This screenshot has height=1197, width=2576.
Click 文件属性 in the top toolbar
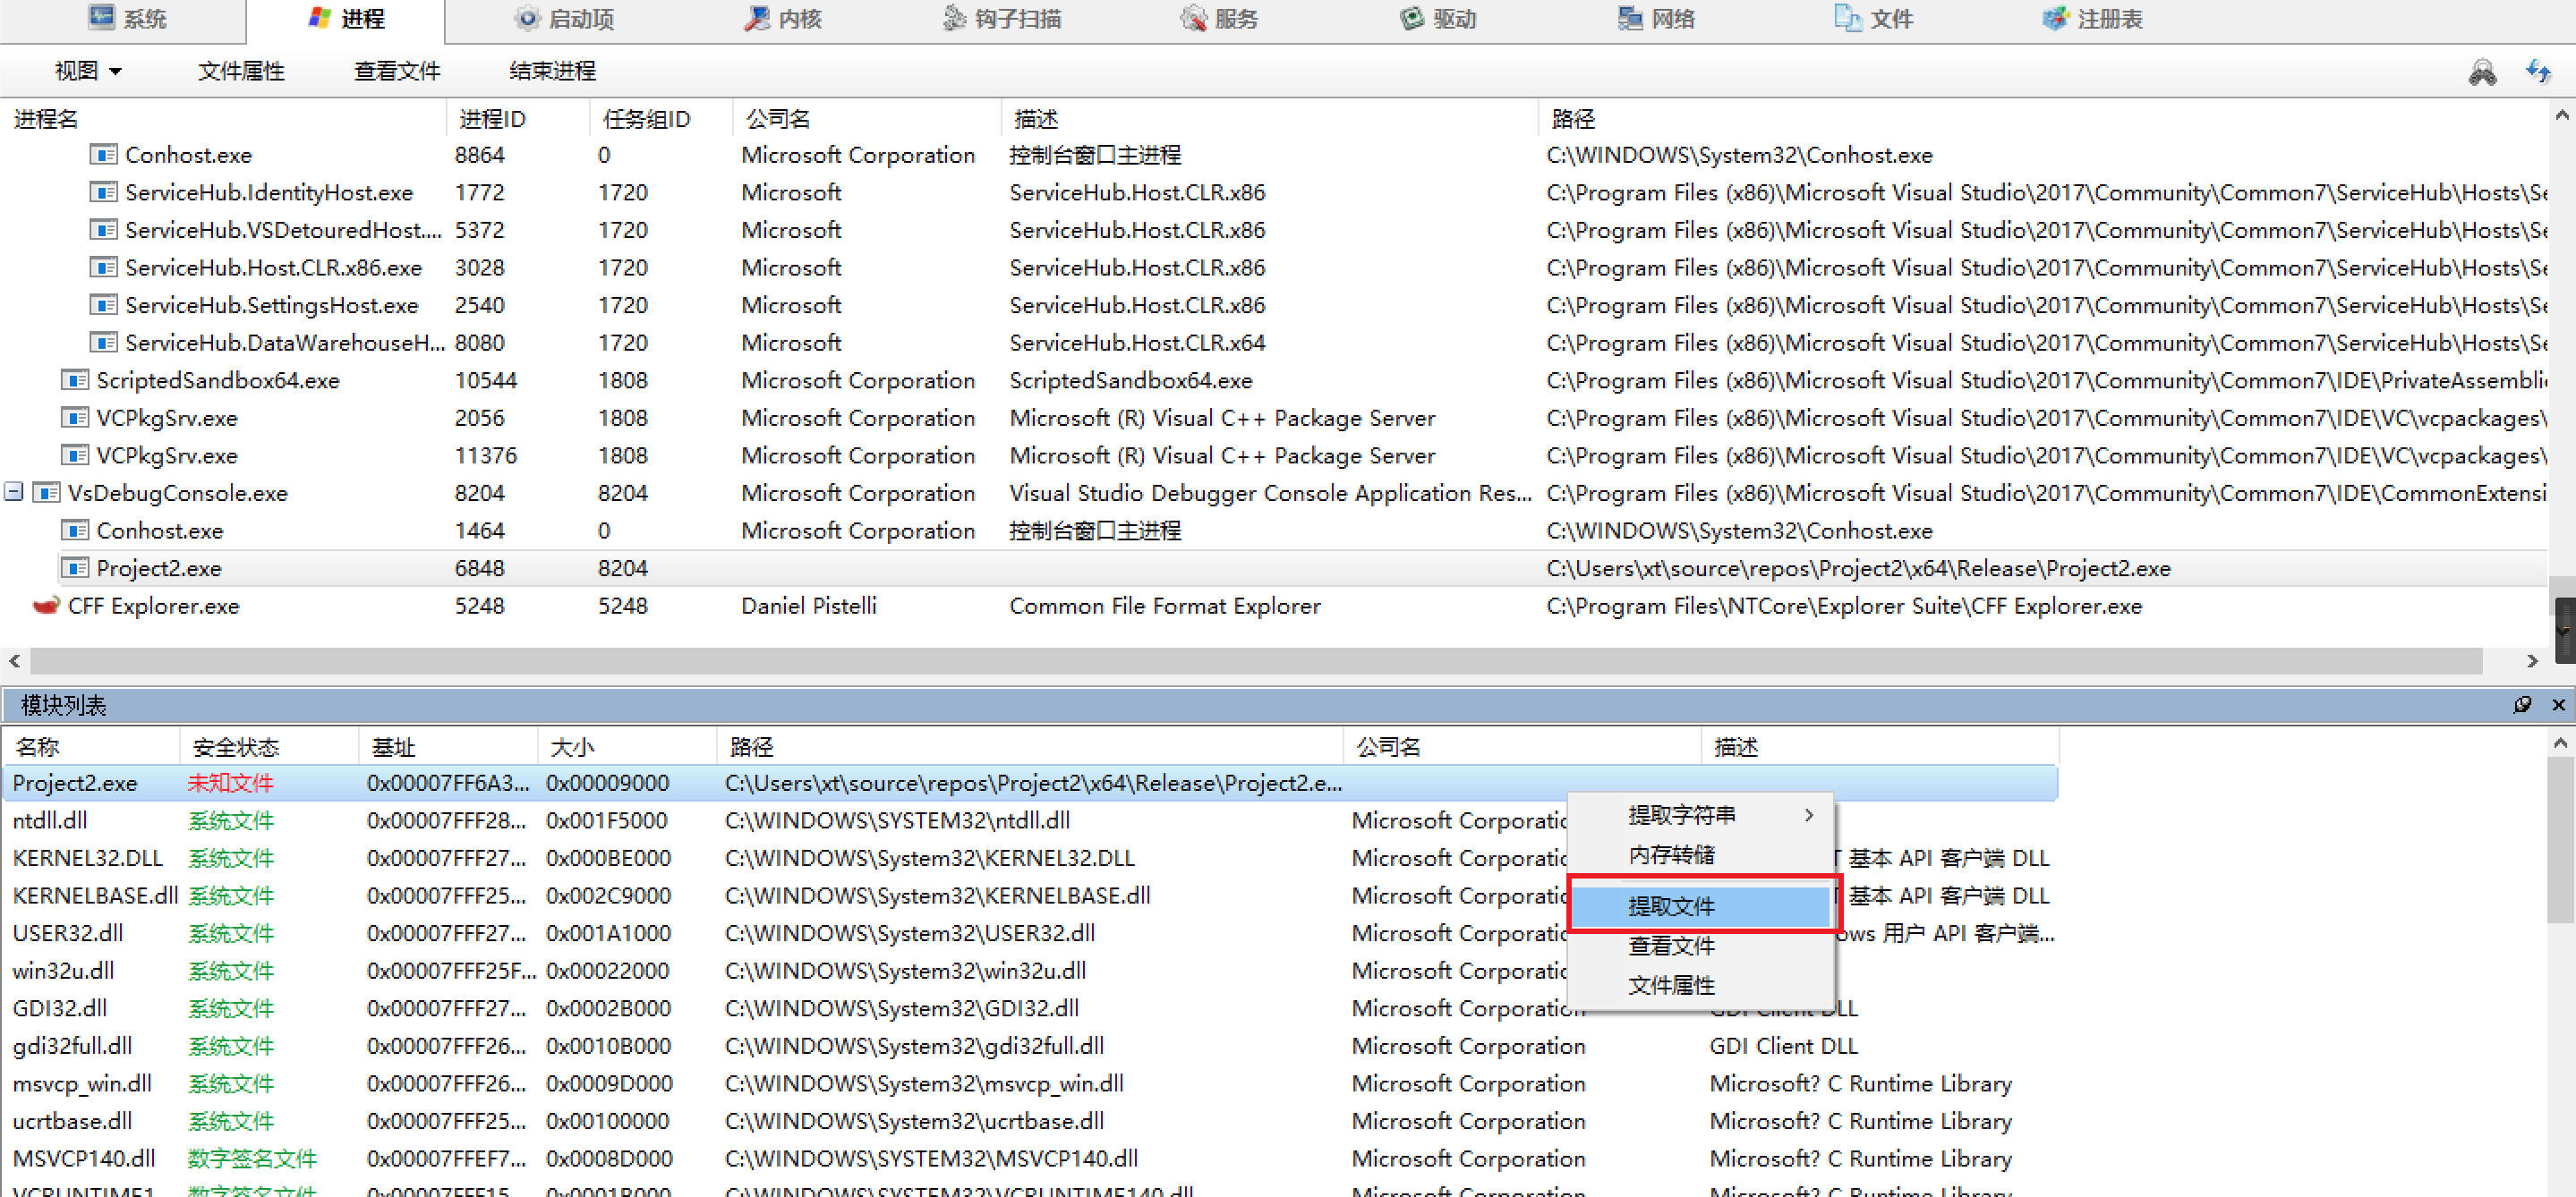241,71
